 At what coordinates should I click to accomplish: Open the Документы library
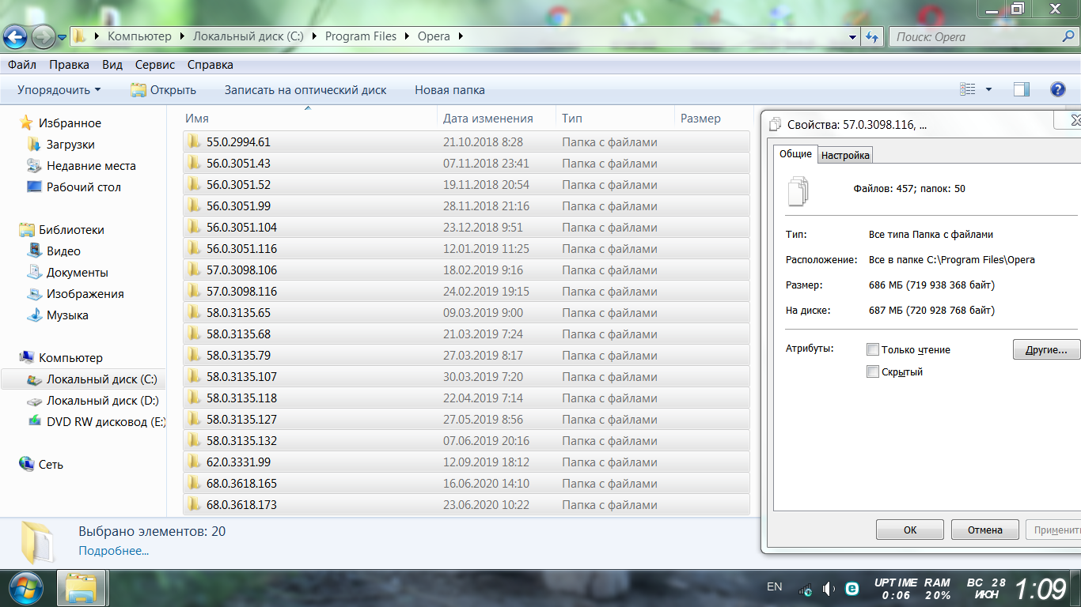pyautogui.click(x=77, y=273)
